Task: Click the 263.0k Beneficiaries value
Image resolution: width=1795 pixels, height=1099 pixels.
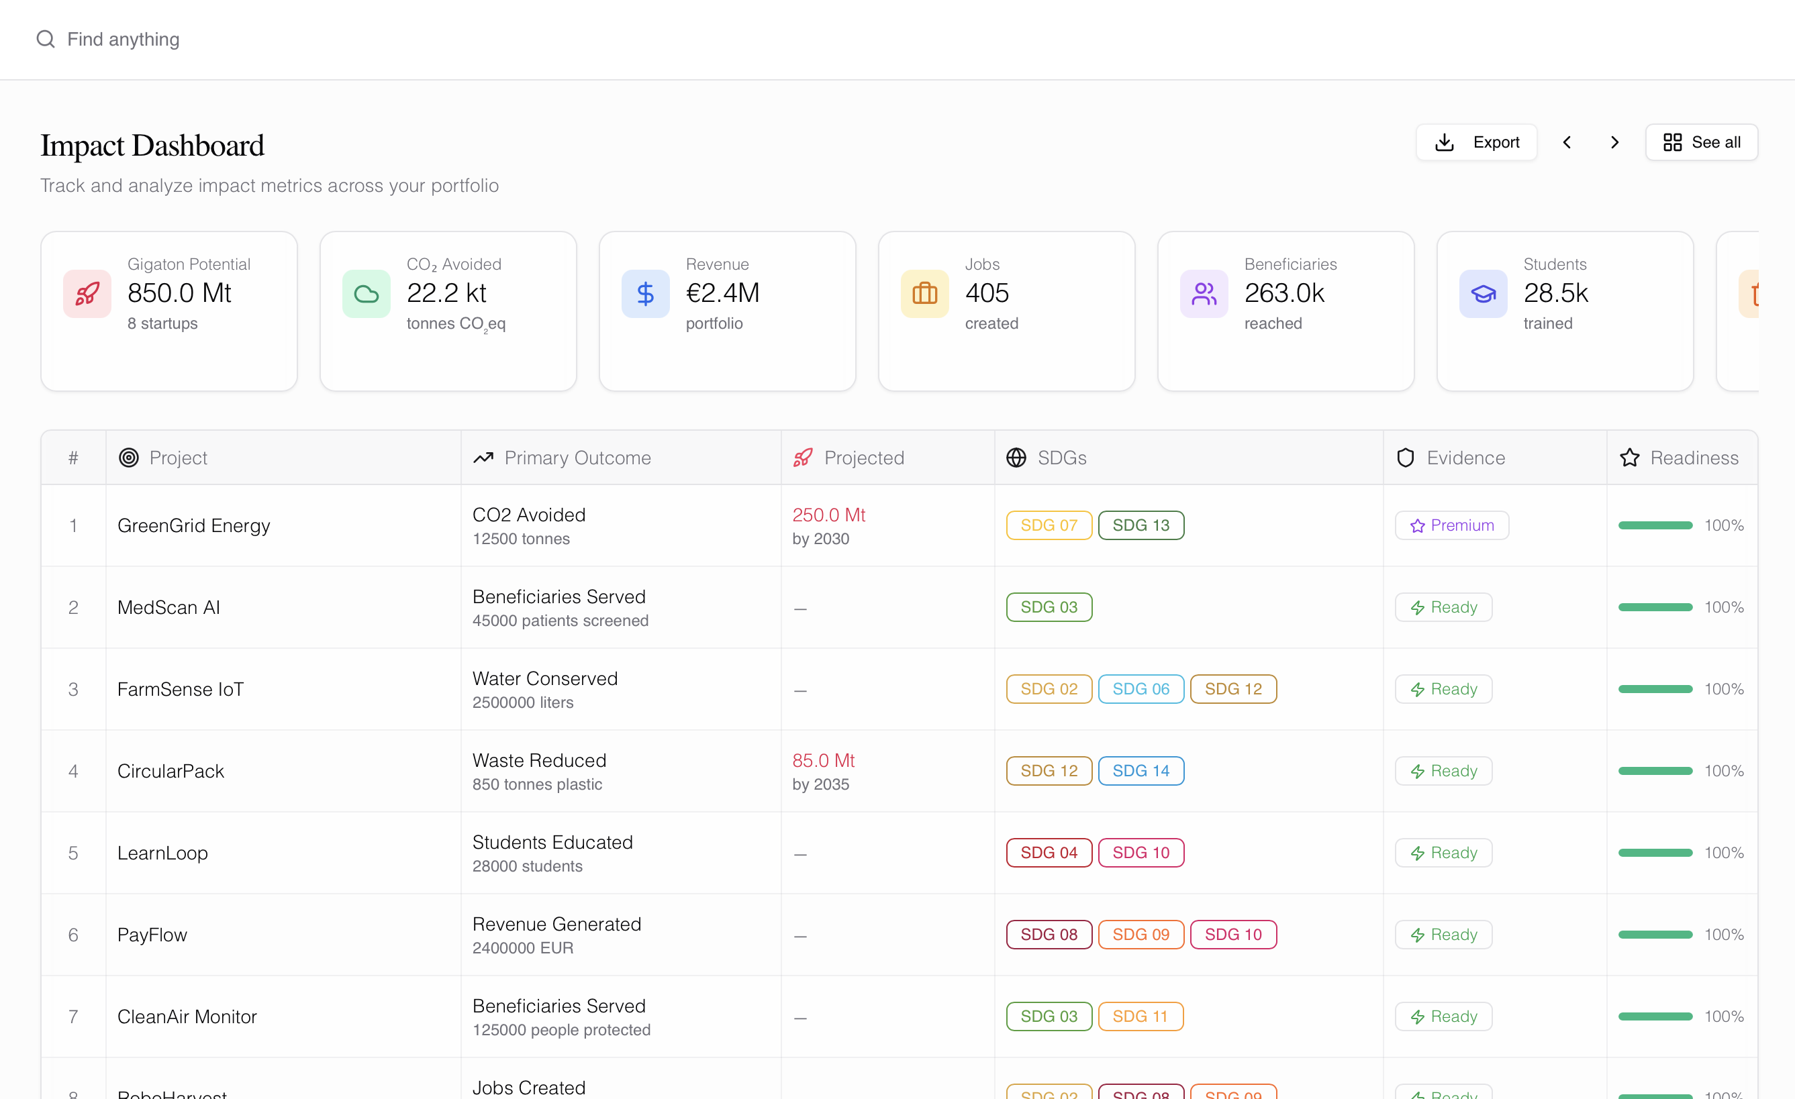Action: pyautogui.click(x=1284, y=293)
